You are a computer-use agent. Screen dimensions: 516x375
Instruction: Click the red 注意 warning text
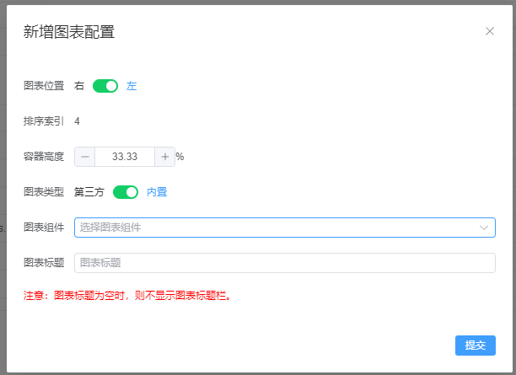click(x=127, y=296)
